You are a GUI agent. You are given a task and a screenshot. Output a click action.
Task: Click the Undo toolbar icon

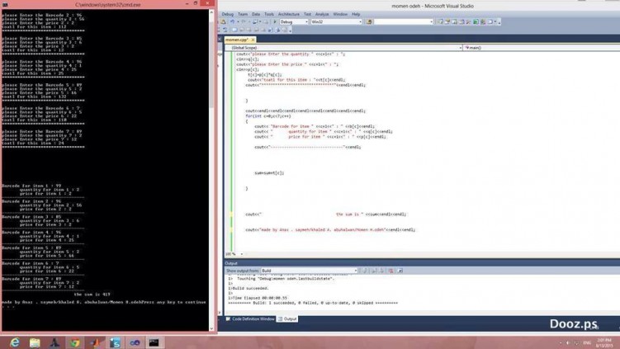[233, 21]
